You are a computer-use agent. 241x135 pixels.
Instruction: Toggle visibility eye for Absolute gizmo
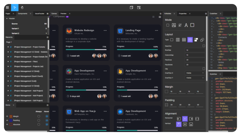pyautogui.click(x=7, y=124)
